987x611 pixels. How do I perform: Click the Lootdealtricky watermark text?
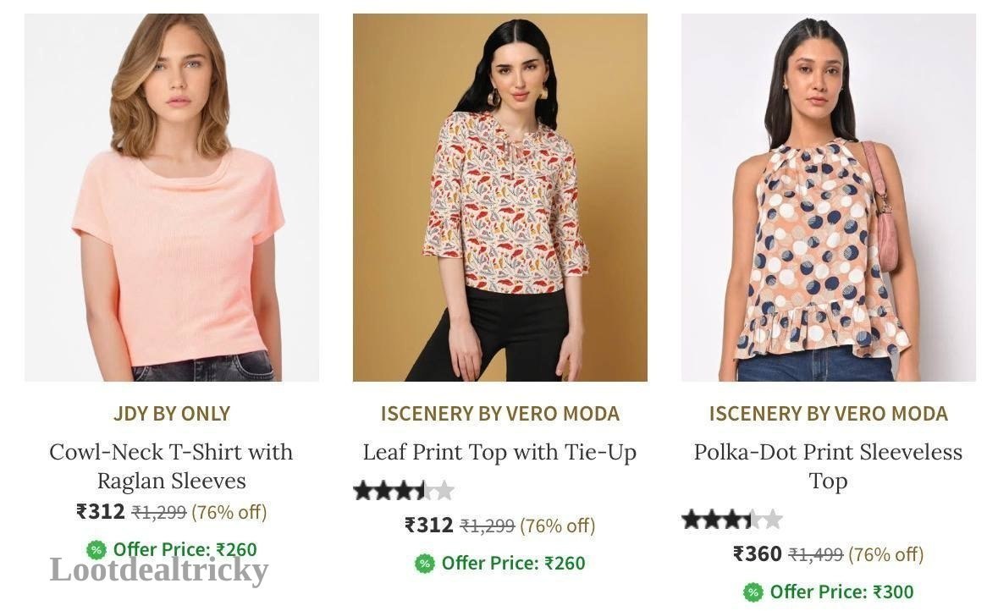pyautogui.click(x=159, y=570)
